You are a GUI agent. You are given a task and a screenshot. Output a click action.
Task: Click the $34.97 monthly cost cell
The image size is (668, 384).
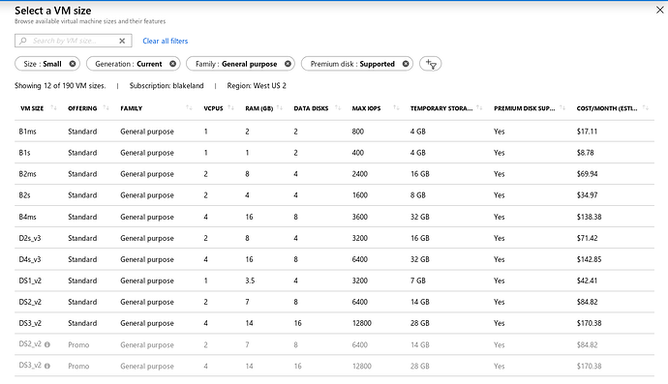pyautogui.click(x=587, y=195)
